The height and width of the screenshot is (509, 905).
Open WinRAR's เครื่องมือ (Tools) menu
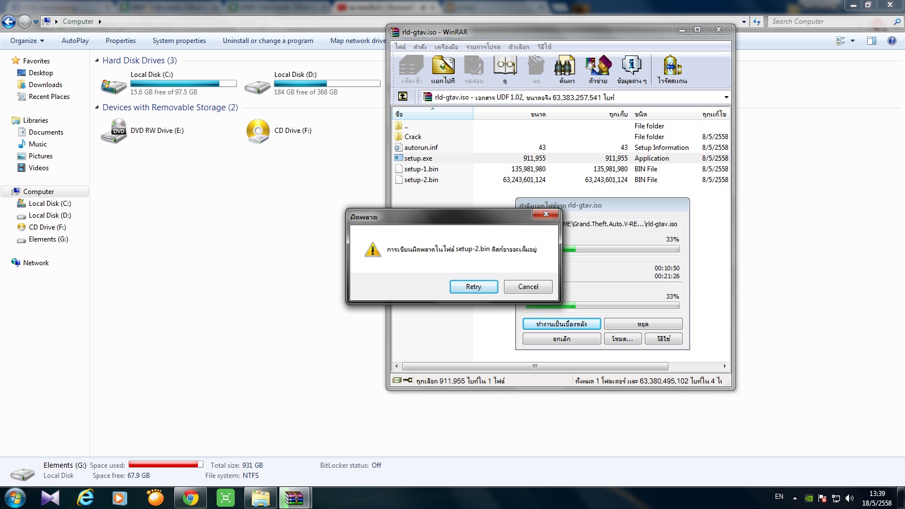[x=446, y=47]
